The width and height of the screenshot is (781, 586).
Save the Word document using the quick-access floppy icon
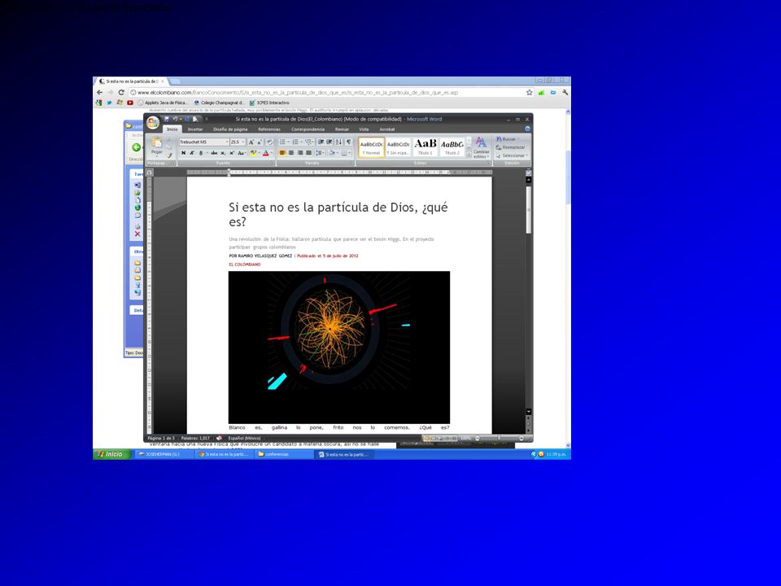click(166, 119)
